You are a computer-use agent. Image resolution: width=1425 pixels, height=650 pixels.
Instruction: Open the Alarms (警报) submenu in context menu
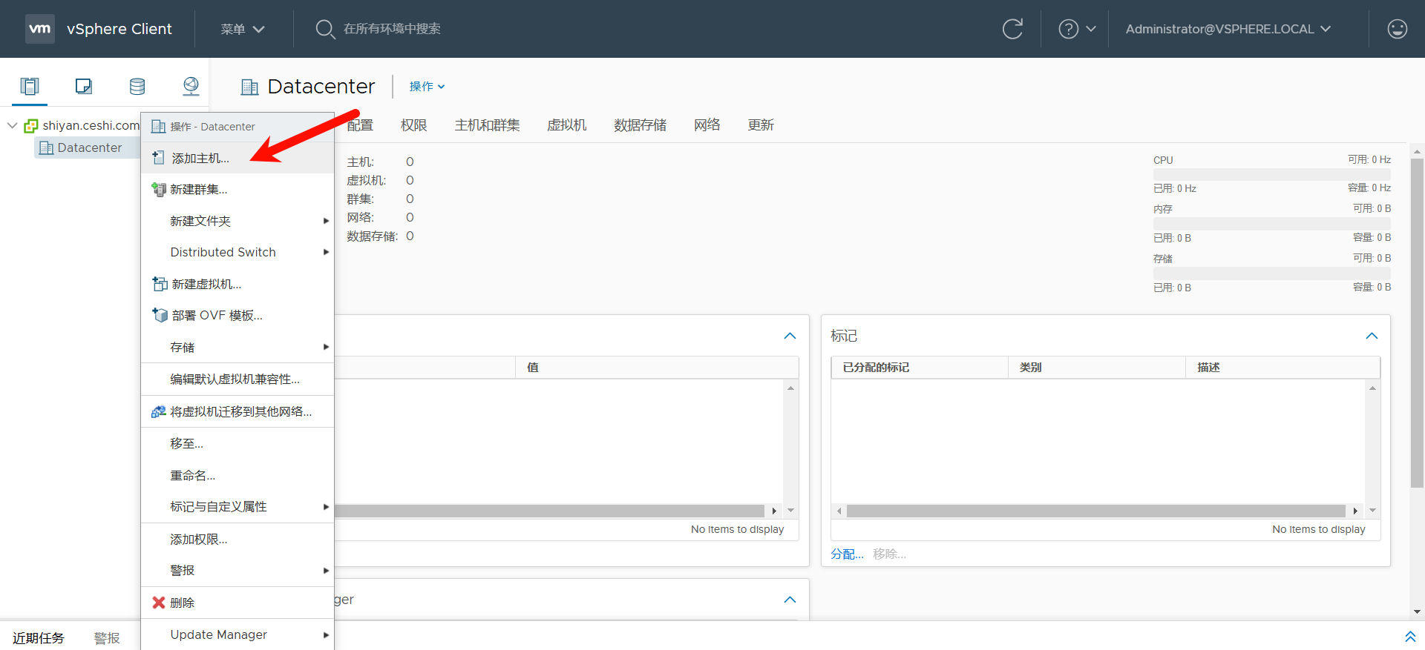(x=237, y=570)
